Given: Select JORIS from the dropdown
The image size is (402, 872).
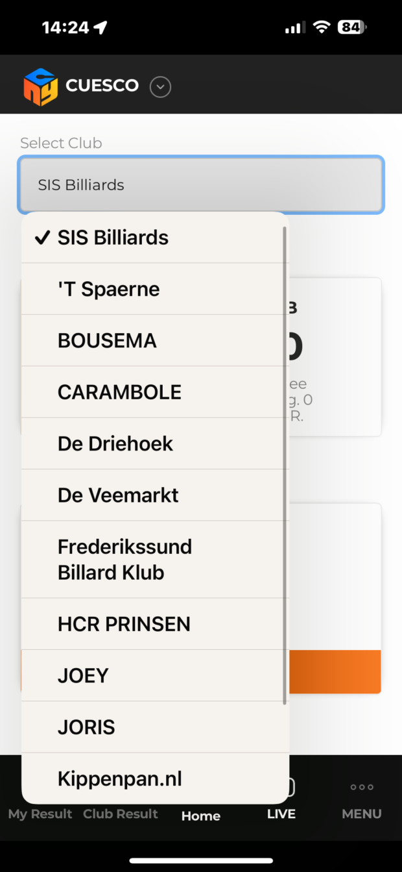Looking at the screenshot, I should coord(155,727).
